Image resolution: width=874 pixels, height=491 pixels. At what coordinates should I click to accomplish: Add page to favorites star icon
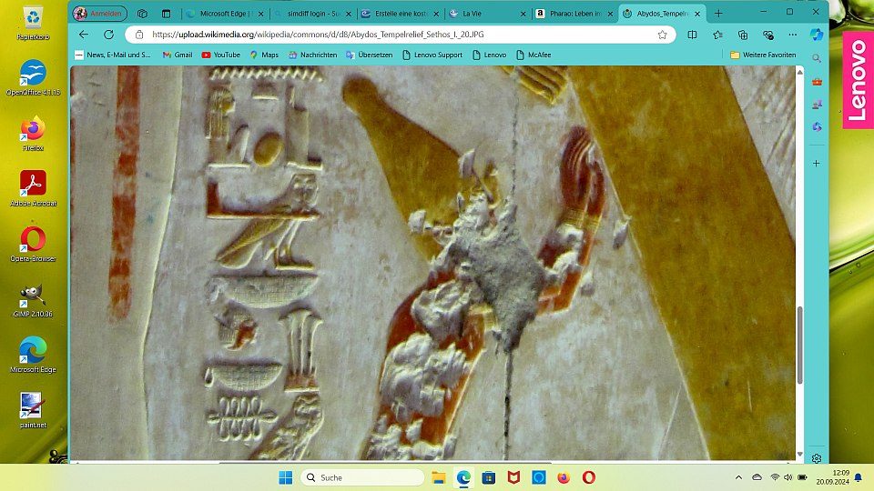tap(662, 35)
